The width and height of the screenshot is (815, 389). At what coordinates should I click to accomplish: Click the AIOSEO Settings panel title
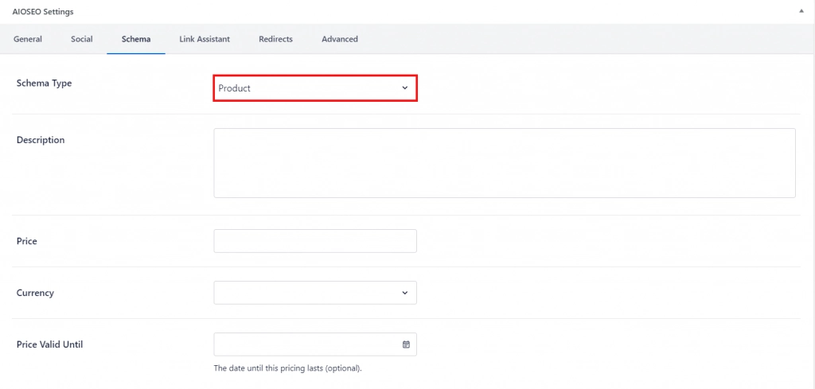(x=43, y=11)
